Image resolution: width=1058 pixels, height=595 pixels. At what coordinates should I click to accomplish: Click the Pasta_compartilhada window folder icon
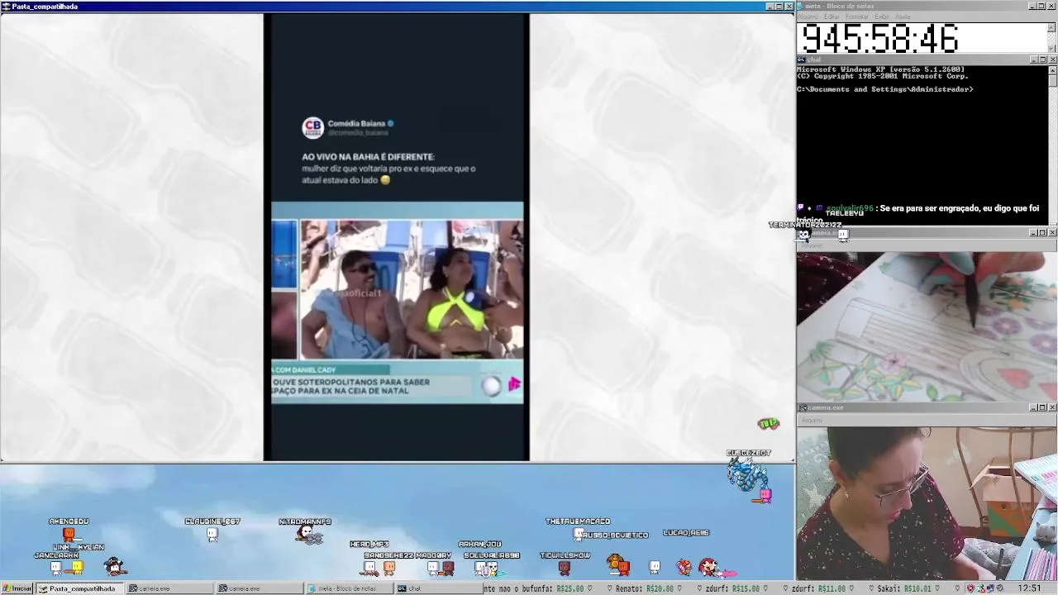point(7,7)
